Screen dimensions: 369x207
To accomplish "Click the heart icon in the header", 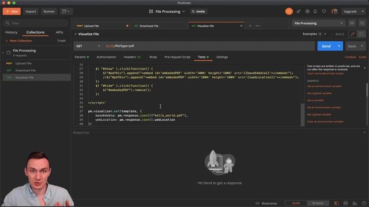I will point(324,11).
